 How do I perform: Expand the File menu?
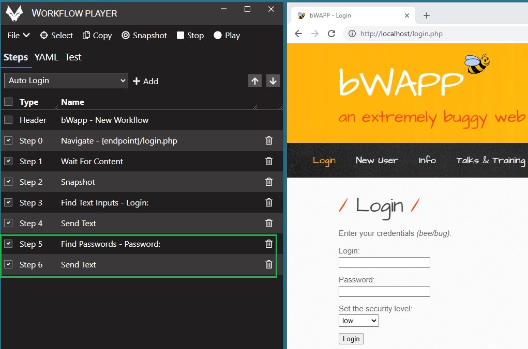click(19, 36)
